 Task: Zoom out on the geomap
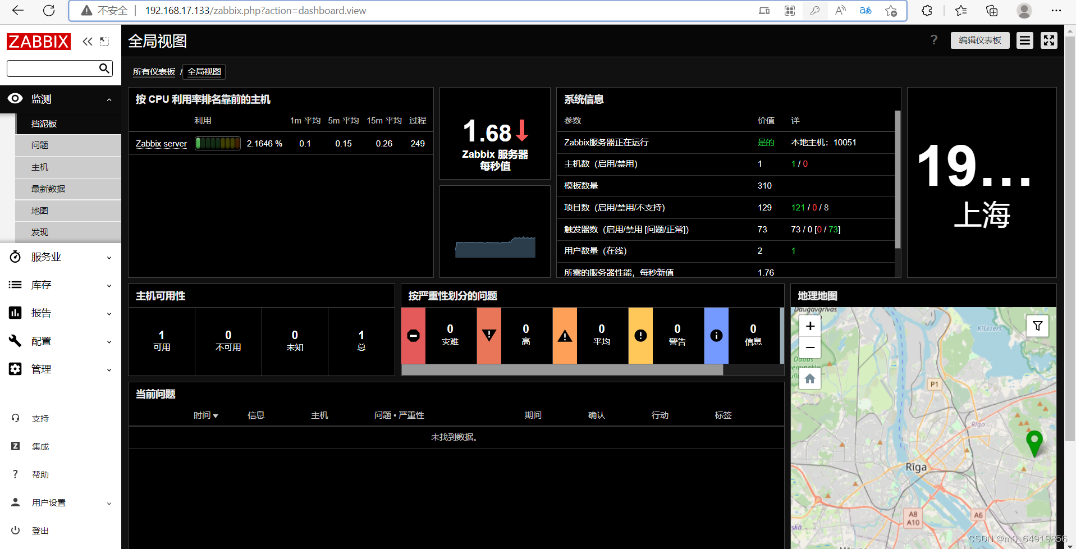coord(810,347)
